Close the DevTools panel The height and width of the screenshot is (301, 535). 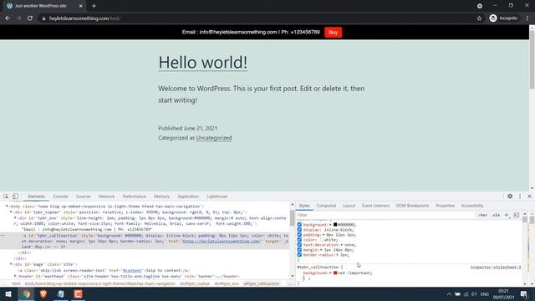[x=529, y=196]
